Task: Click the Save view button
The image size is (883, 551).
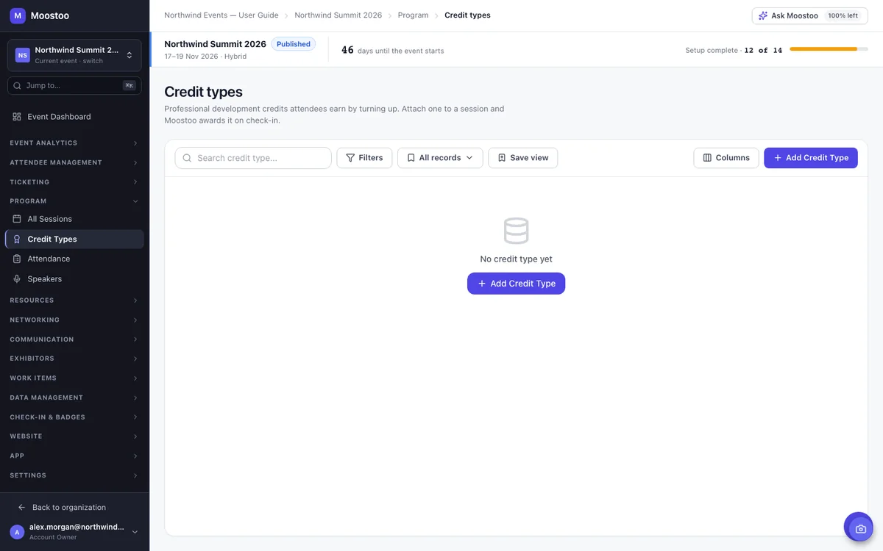Action: [x=523, y=158]
